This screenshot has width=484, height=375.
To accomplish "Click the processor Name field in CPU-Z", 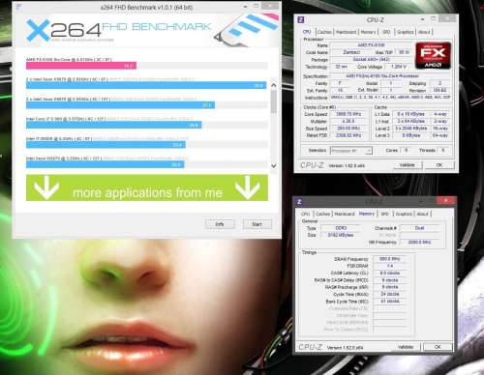I will [371, 45].
